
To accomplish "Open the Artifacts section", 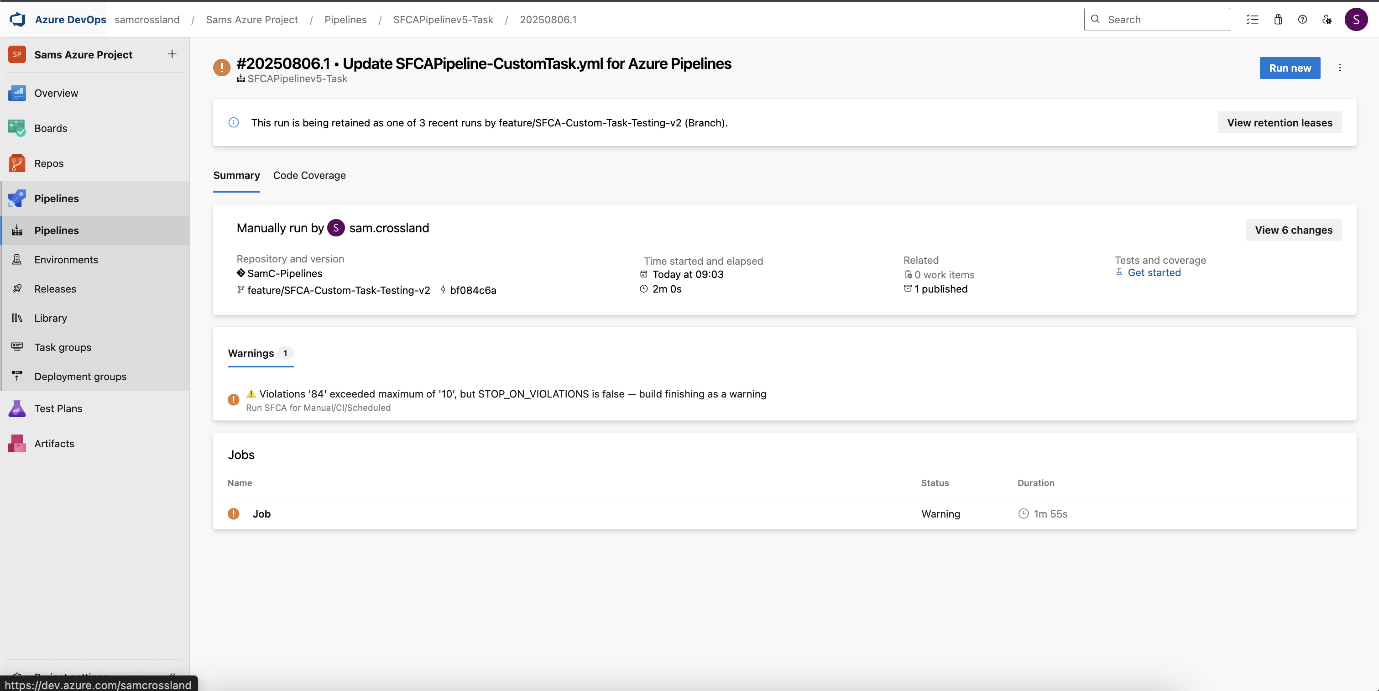I will click(x=54, y=443).
